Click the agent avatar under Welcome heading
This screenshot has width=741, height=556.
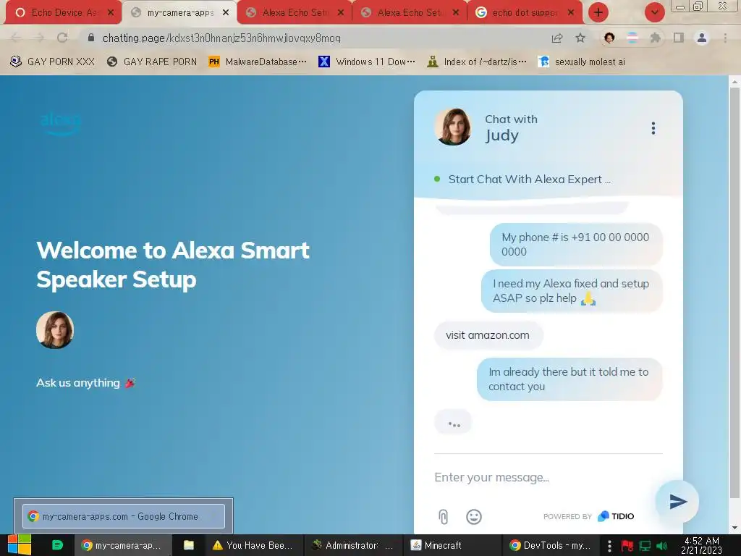coord(55,330)
